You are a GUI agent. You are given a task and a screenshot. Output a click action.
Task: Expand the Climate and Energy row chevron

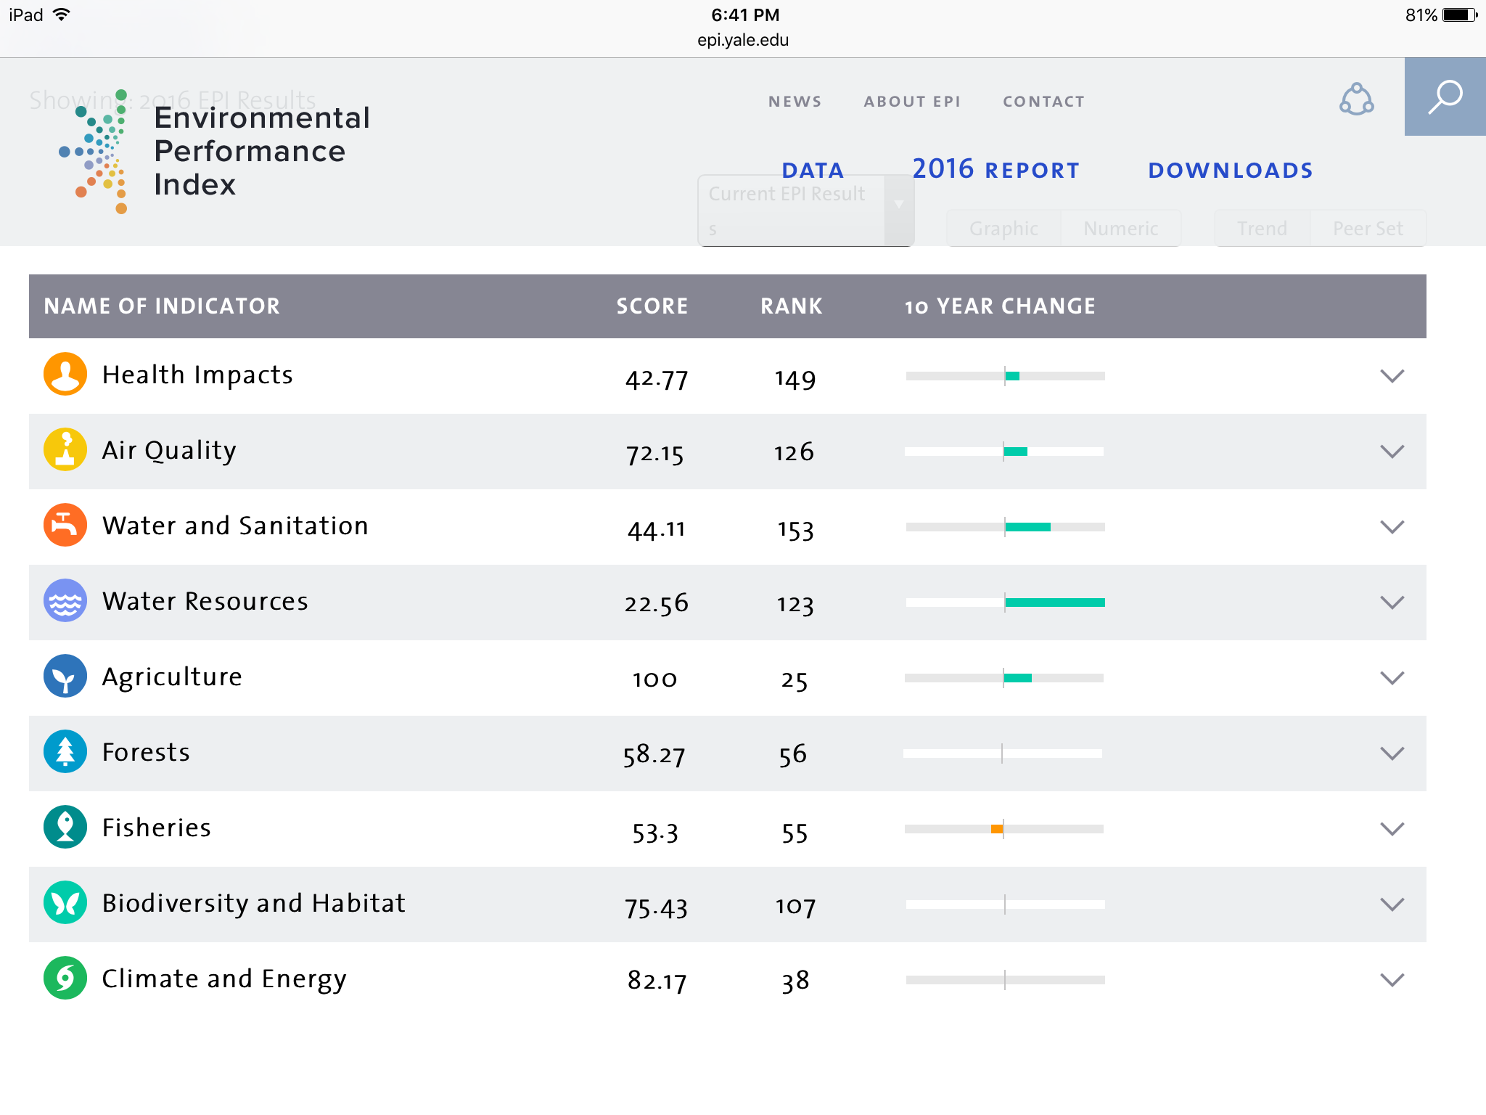point(1392,980)
